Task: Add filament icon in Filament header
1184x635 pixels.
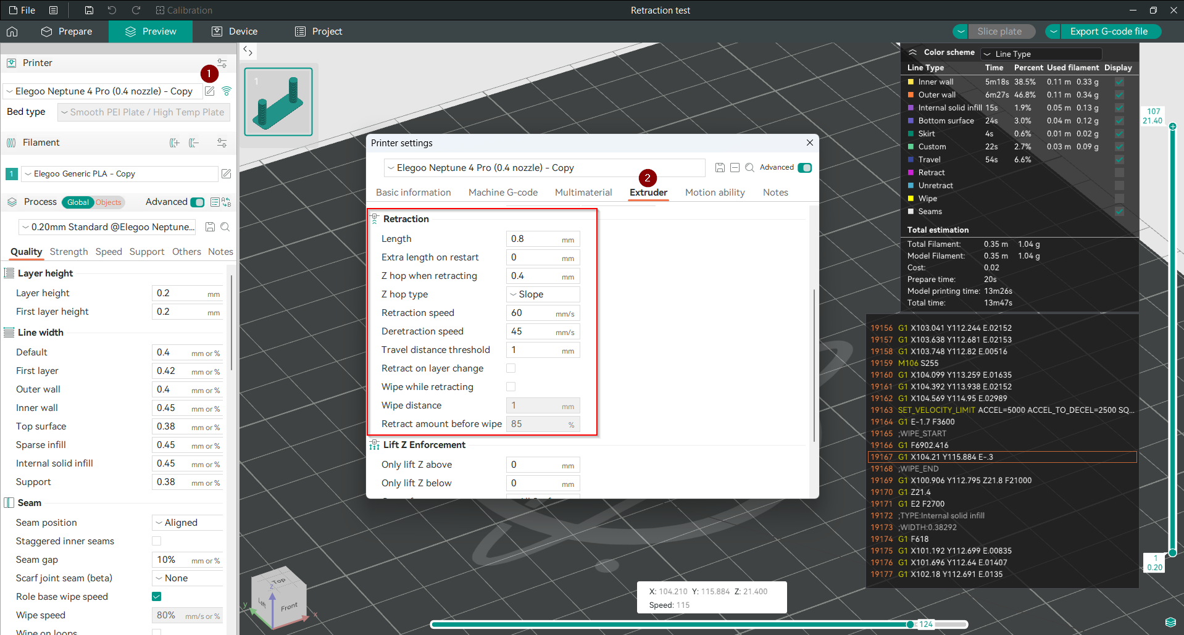Action: click(175, 143)
